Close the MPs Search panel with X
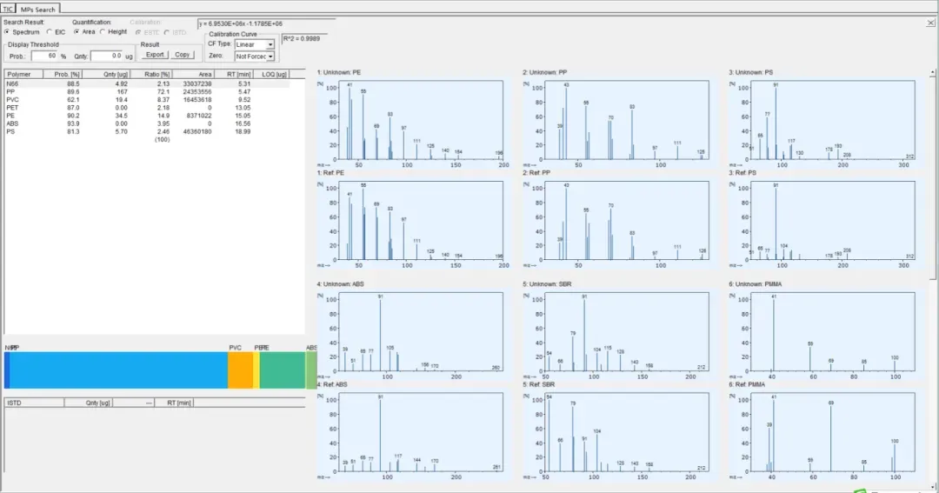The width and height of the screenshot is (939, 493). (930, 23)
